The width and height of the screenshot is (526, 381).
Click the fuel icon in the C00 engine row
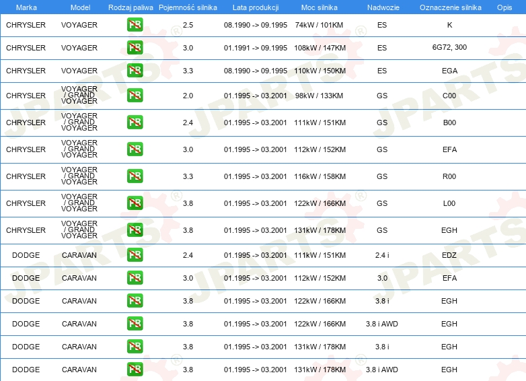[135, 96]
